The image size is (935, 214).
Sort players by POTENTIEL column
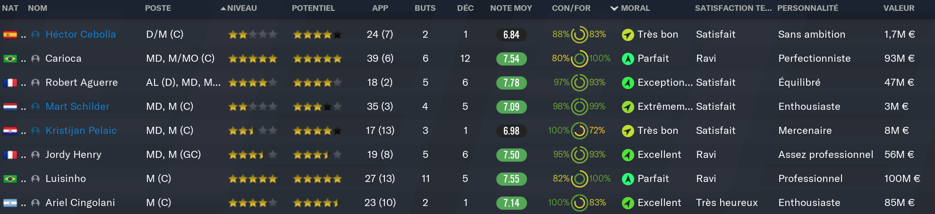[x=313, y=8]
